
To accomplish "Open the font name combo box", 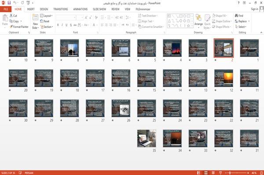I will pos(66,18).
